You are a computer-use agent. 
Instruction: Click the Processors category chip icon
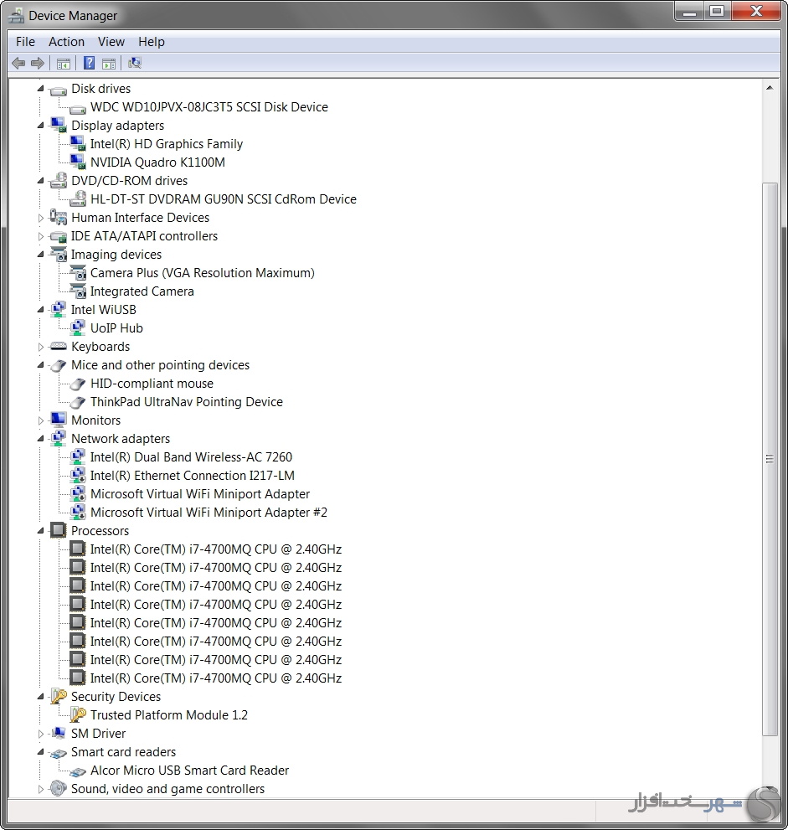(59, 530)
